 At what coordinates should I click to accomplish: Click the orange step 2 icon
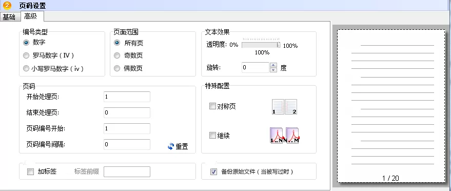(x=7, y=5)
